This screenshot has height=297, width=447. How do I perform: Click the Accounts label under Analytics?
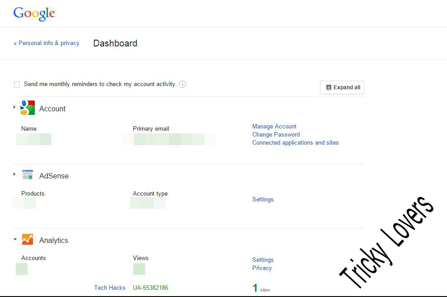pos(33,258)
